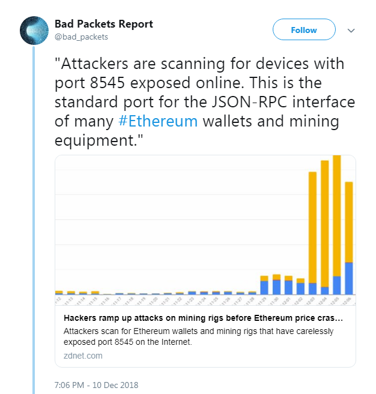Open the #Ethereum hashtag link
Viewport: 376px width, 394px height.
click(x=157, y=121)
